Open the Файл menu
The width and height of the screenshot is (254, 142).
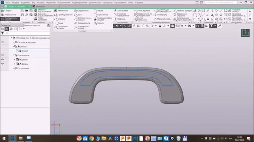pyautogui.click(x=8, y=3)
